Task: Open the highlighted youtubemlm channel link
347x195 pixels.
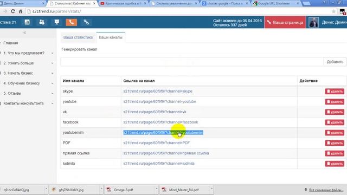Action: click(x=163, y=132)
